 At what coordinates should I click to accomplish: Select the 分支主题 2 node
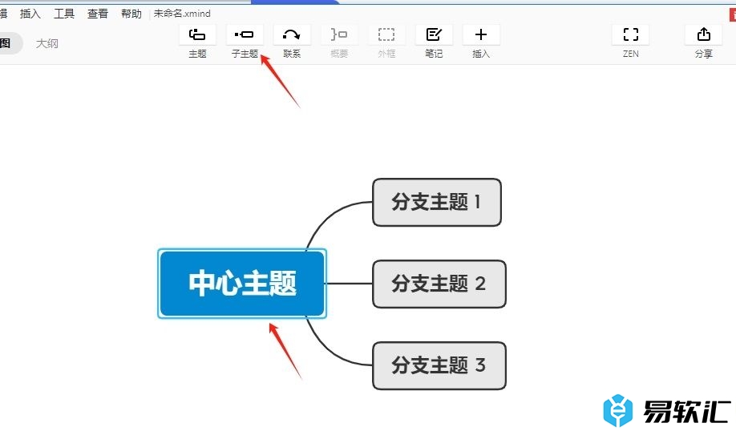[439, 284]
